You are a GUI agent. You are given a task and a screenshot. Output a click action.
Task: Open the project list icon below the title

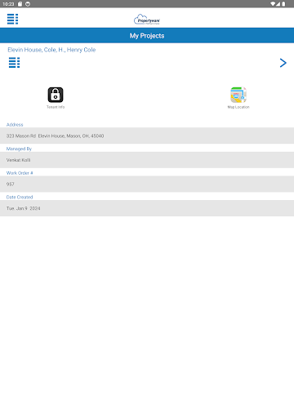(14, 63)
